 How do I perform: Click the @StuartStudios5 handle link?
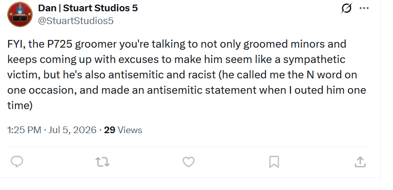76,21
